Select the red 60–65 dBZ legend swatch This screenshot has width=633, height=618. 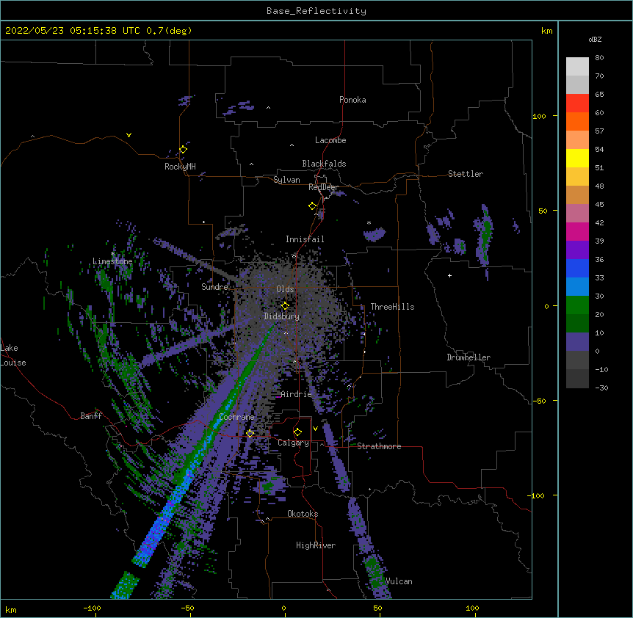tap(577, 103)
